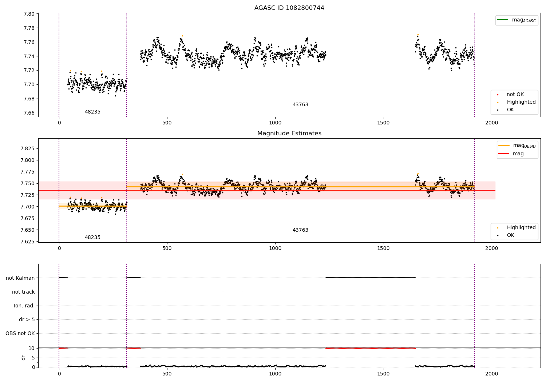Click the 'AGASC ID 1082800744' plot title
The height and width of the screenshot is (382, 546).
(289, 8)
